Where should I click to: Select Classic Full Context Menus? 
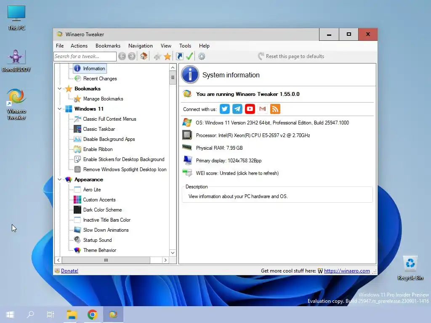(109, 119)
